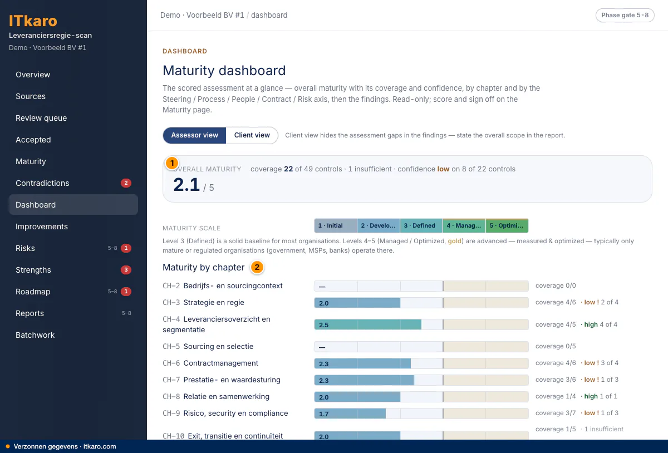Open the Review queue
The width and height of the screenshot is (668, 453).
pyautogui.click(x=73, y=118)
